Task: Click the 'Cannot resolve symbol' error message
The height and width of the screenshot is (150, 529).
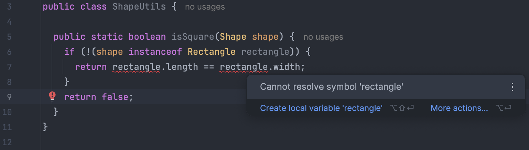Action: point(331,87)
